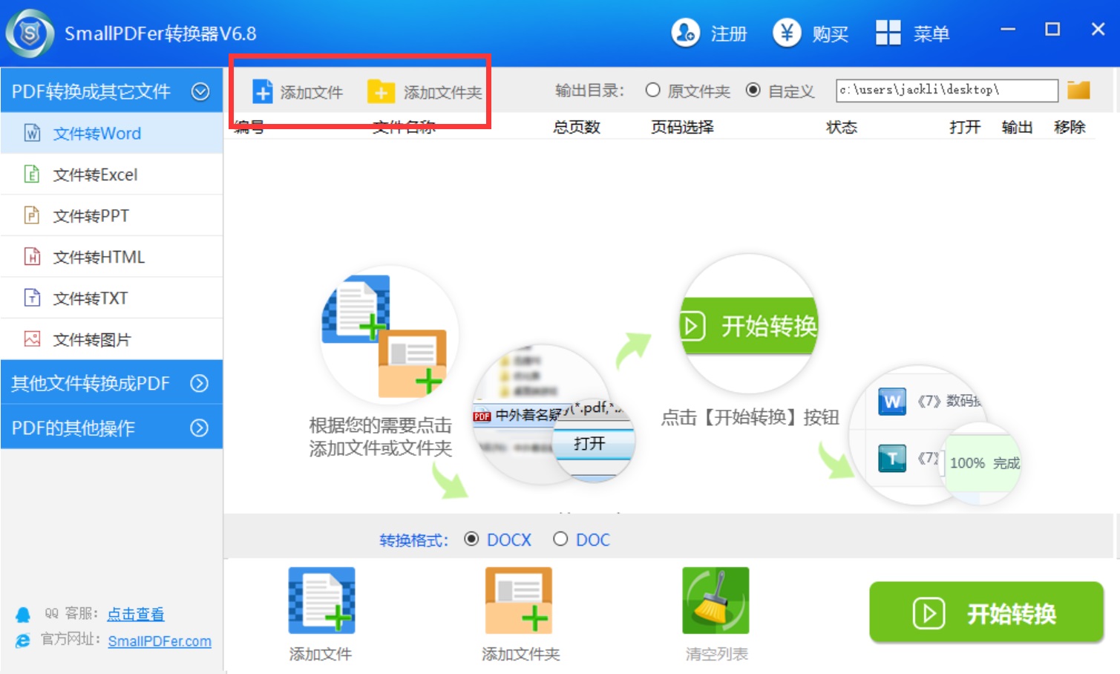Close the SmallPDFer window
This screenshot has height=674, width=1120.
(x=1098, y=30)
